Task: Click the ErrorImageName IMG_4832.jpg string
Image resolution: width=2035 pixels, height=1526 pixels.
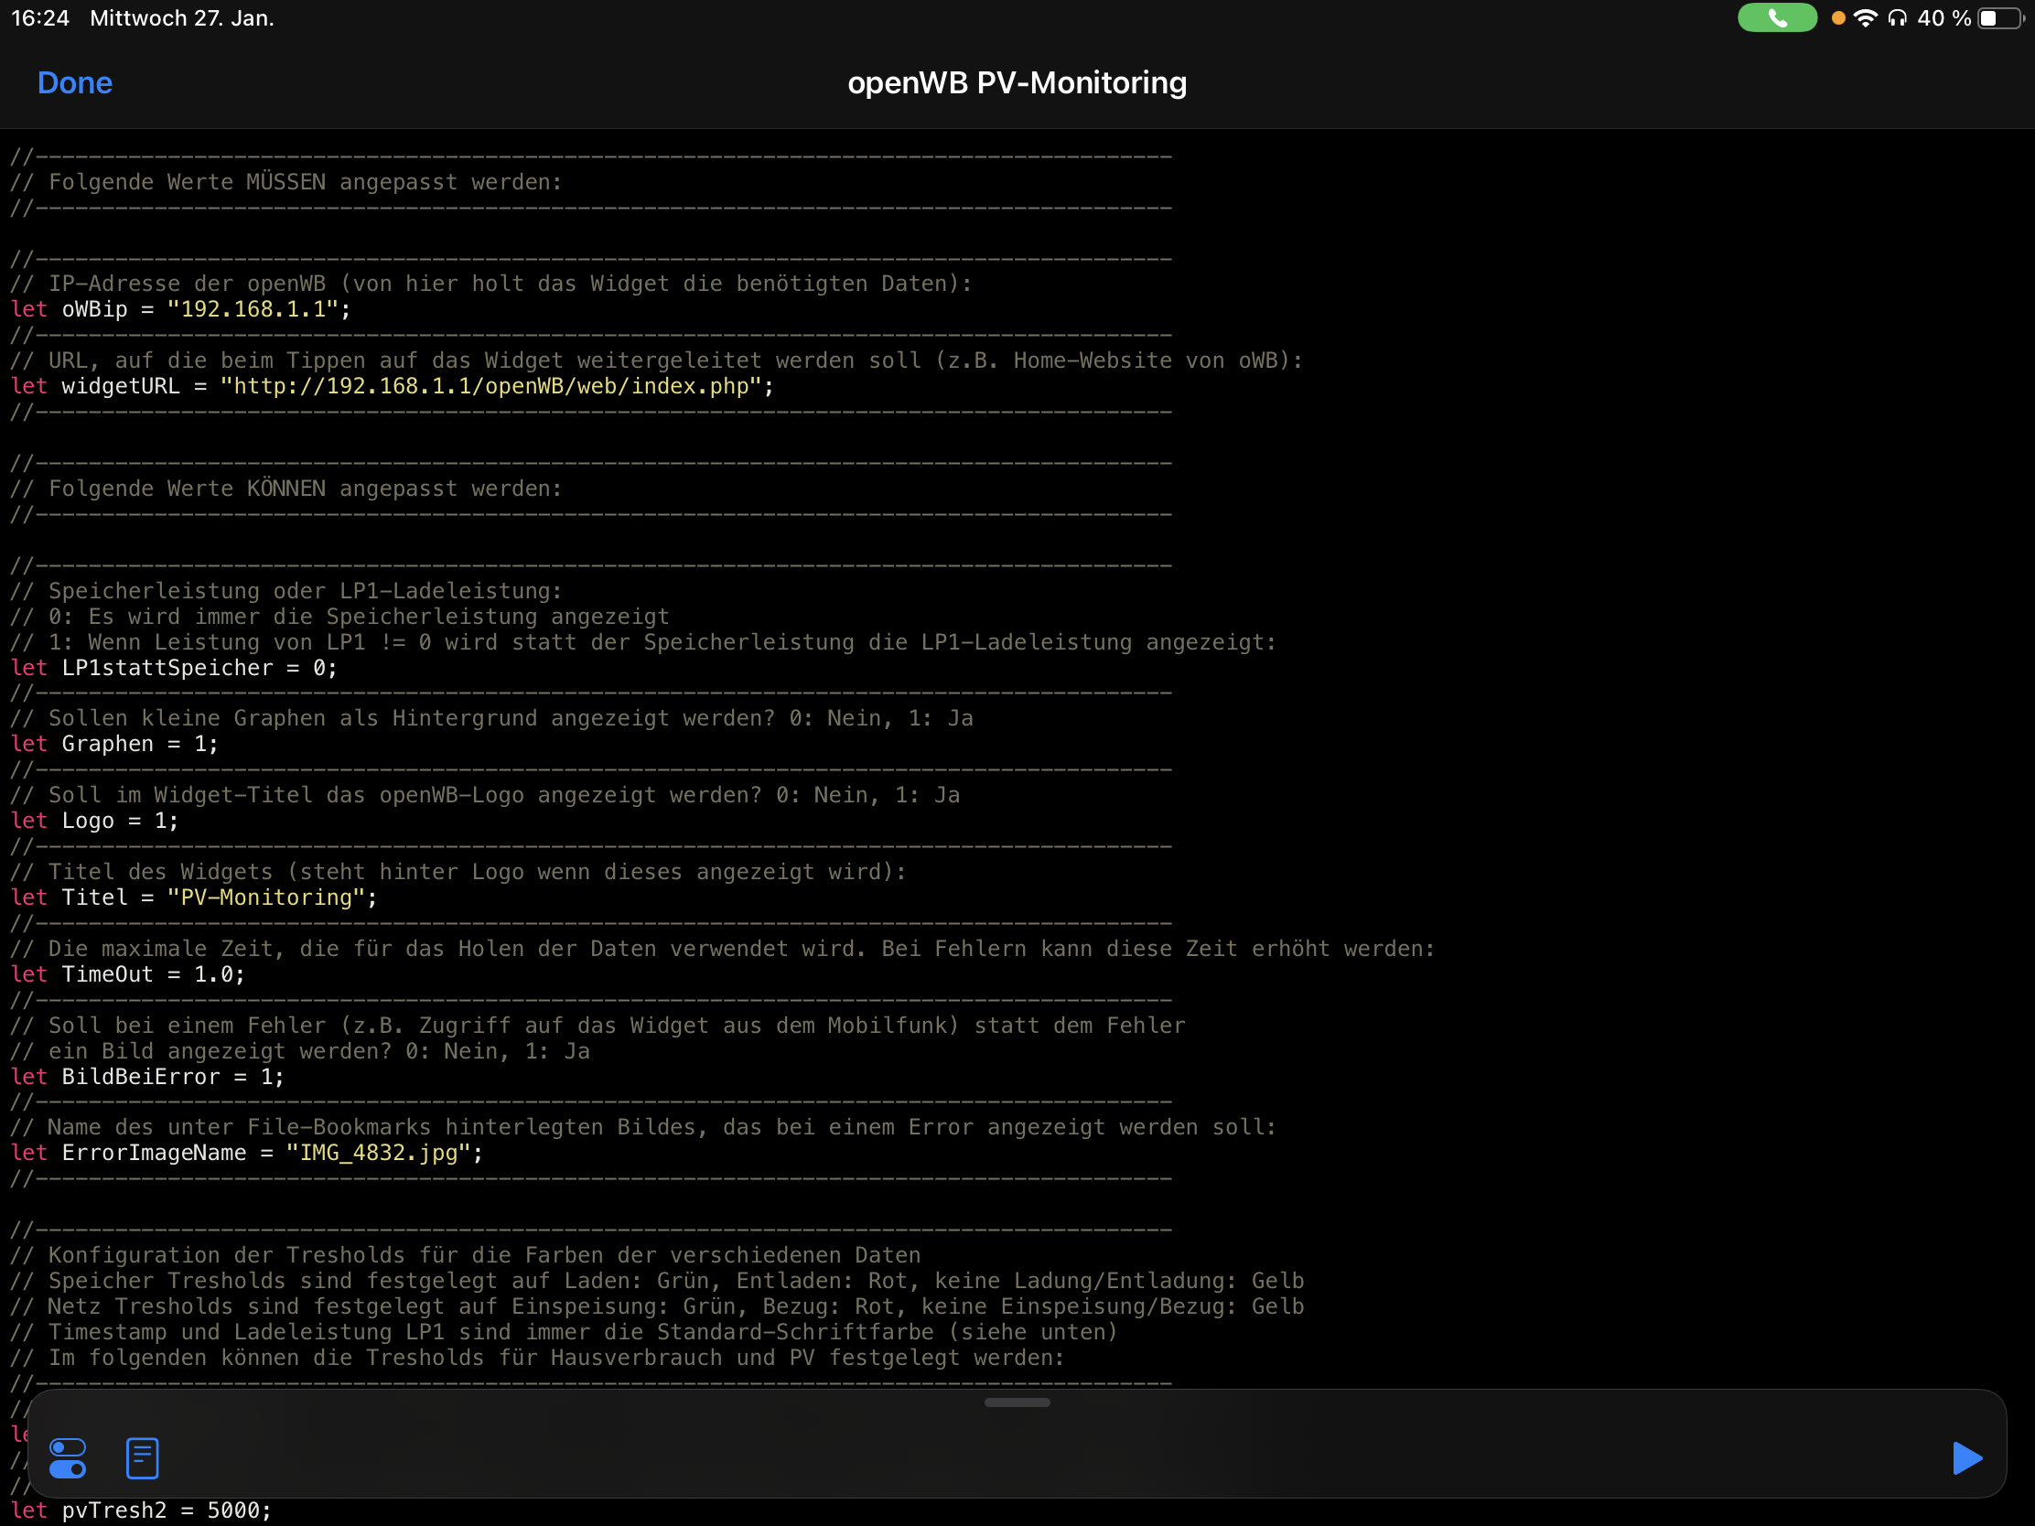Action: (379, 1154)
